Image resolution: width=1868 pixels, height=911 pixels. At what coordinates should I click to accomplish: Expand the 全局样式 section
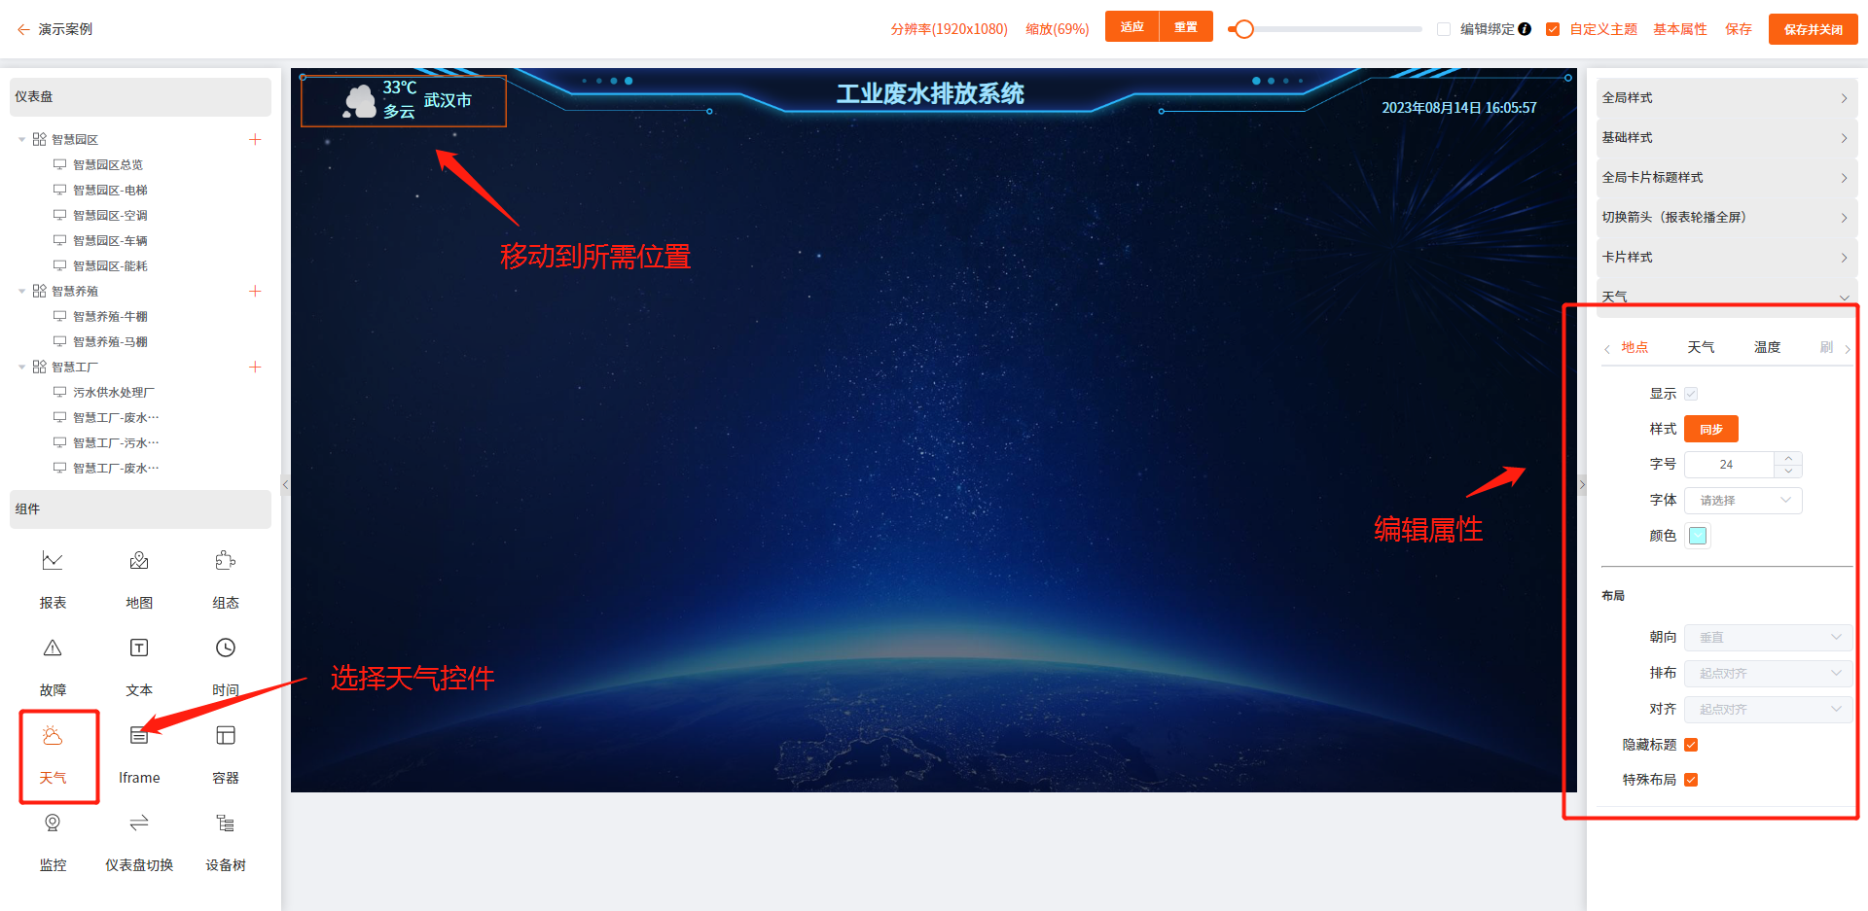pos(1725,97)
